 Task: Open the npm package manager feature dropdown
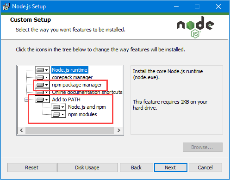[42, 85]
